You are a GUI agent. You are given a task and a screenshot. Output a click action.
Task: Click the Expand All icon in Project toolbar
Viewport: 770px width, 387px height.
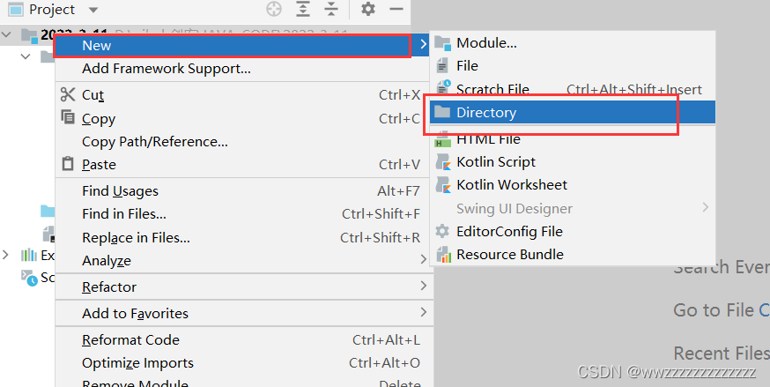[x=303, y=10]
